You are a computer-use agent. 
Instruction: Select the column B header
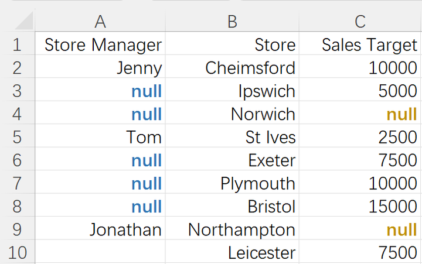point(232,22)
